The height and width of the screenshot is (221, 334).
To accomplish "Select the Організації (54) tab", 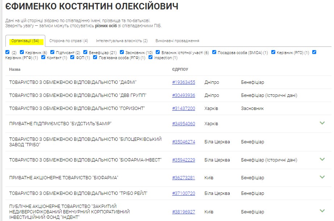I will (25, 41).
